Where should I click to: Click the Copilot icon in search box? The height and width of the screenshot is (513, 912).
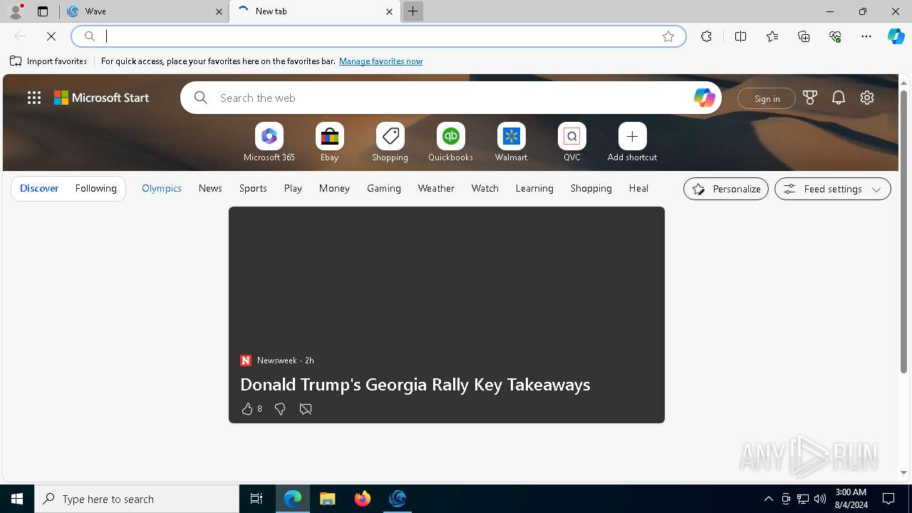[704, 98]
